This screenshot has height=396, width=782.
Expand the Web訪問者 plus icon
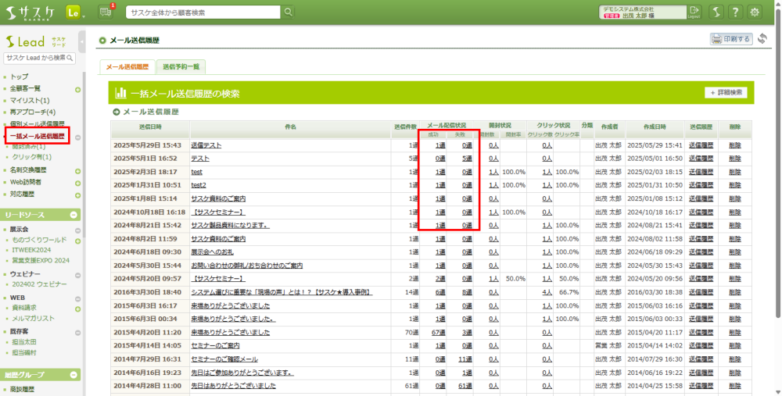point(77,182)
